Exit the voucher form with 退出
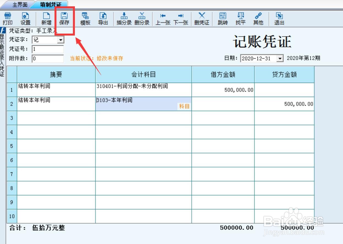The height and width of the screenshot is (244, 343). [279, 19]
